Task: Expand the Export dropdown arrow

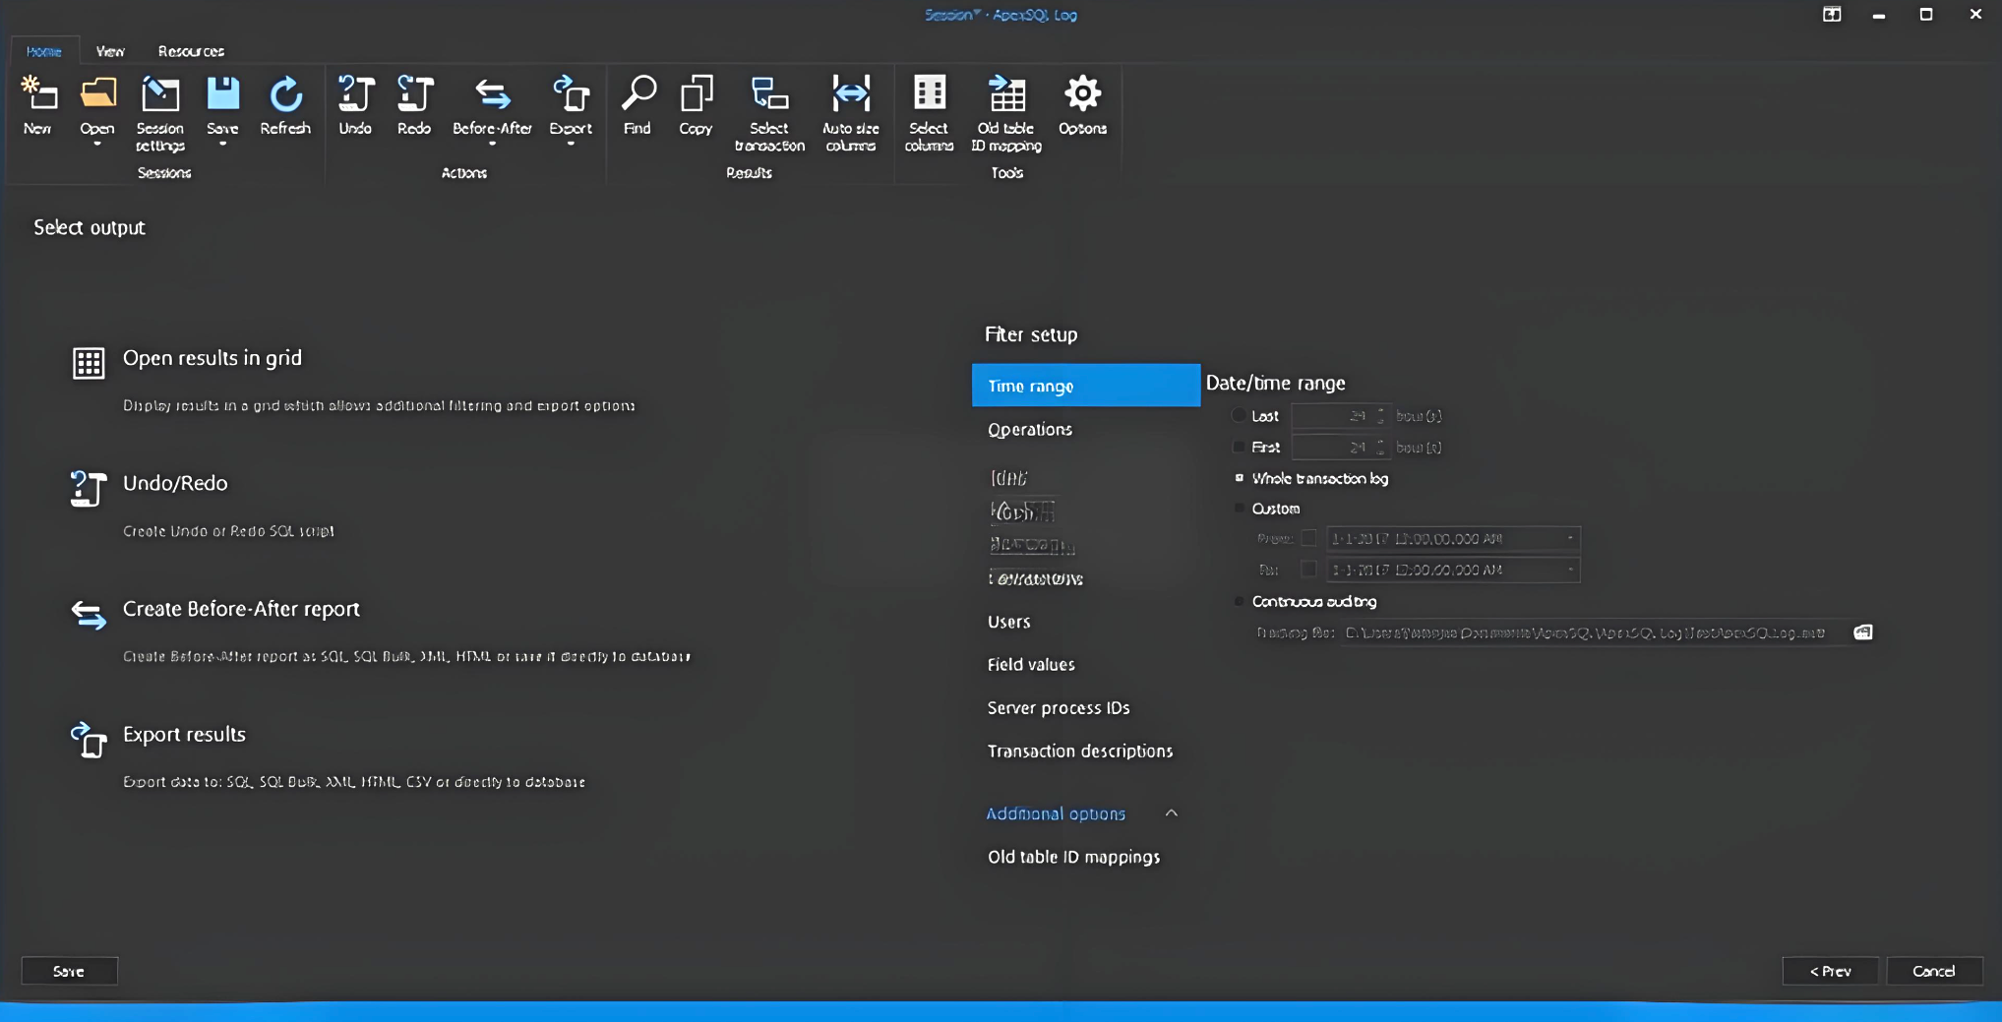Action: [x=571, y=145]
